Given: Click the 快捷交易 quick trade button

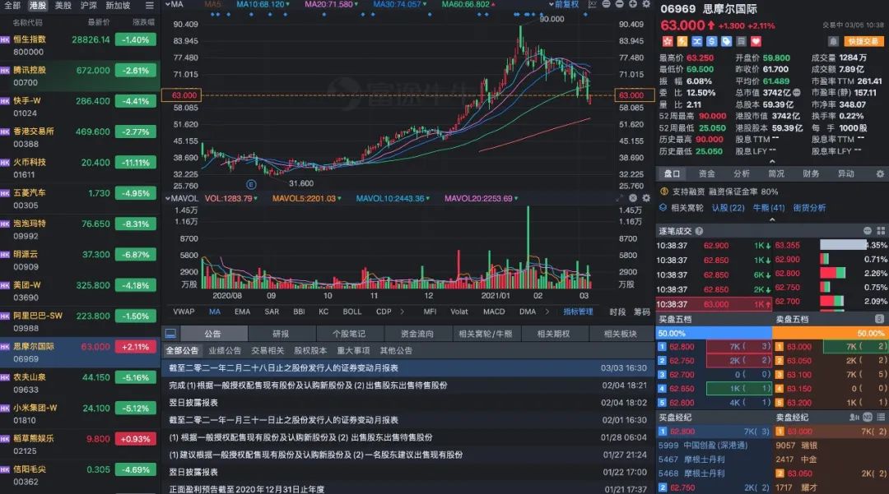Looking at the screenshot, I should [863, 41].
